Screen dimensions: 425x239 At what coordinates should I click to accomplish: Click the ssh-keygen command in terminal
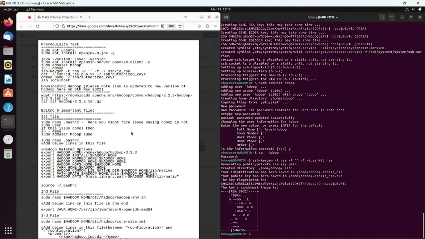tap(293, 160)
